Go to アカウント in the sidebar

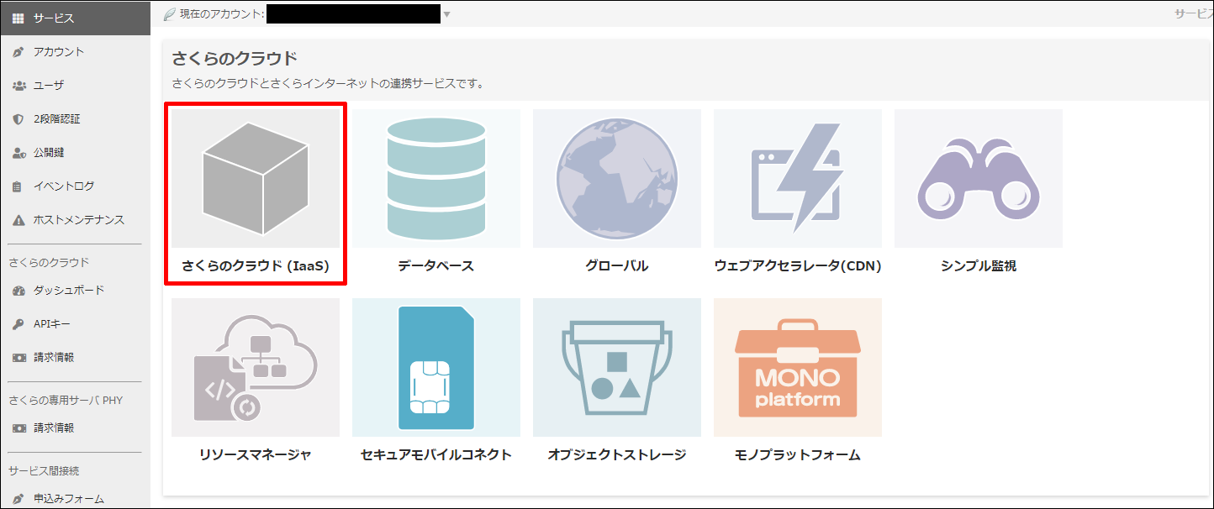point(76,52)
